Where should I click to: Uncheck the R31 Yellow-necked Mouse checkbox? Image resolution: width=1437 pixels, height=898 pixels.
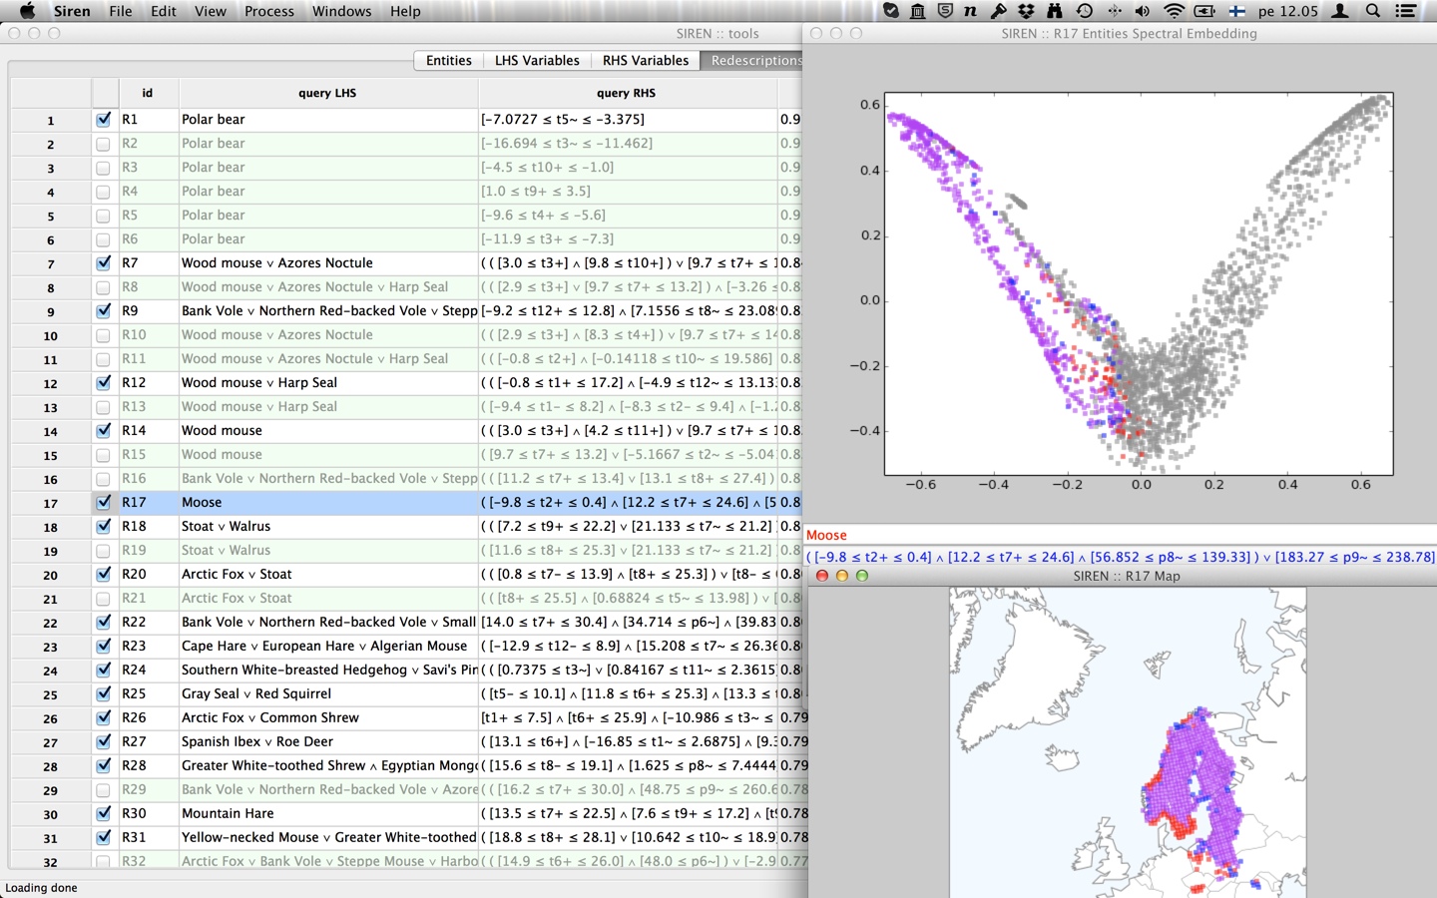point(104,838)
